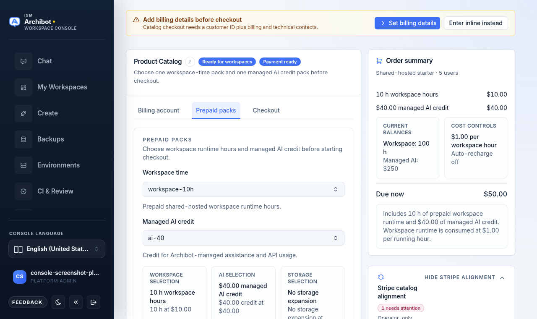Click the Chat menu label
537x319 pixels.
coord(44,61)
